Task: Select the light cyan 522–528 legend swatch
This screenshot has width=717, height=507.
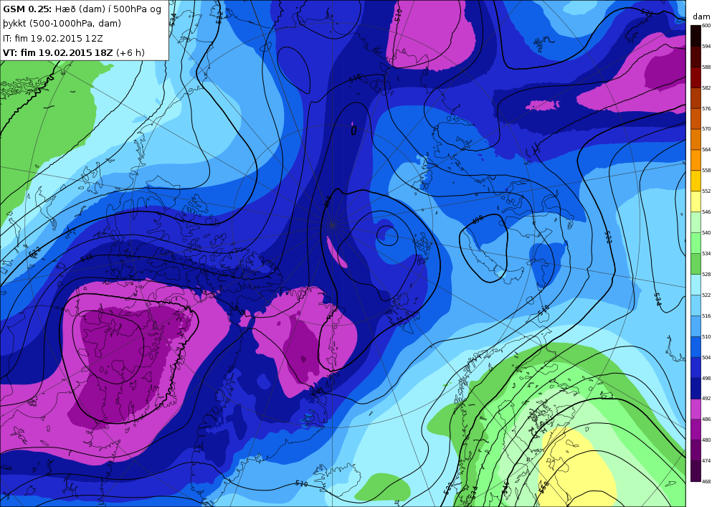Action: pyautogui.click(x=695, y=285)
